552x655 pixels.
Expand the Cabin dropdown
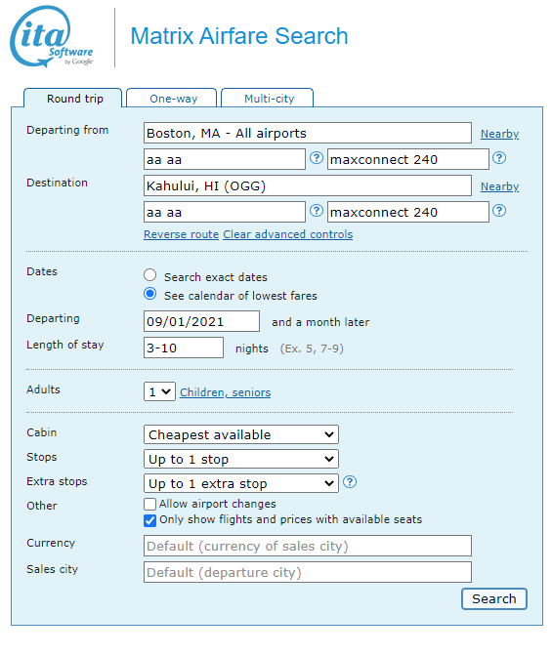[x=241, y=434]
